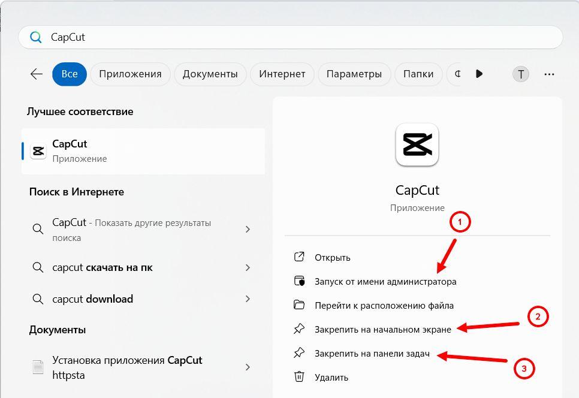Expand chevron next to capcut скачать на пк
Screen dimensions: 579x398
(x=248, y=268)
